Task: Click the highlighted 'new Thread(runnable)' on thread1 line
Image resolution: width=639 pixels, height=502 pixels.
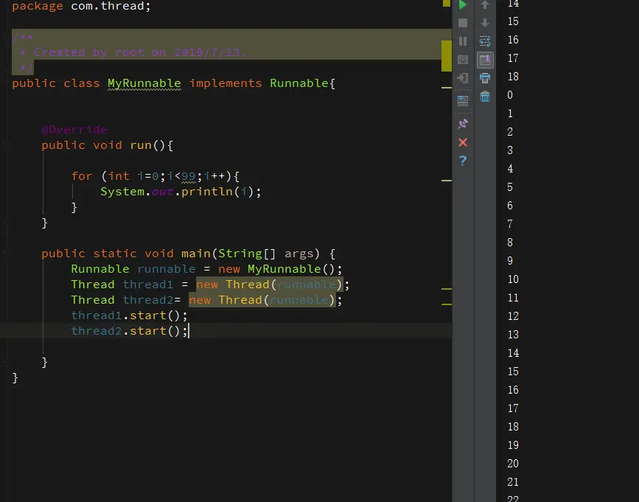Action: 269,285
